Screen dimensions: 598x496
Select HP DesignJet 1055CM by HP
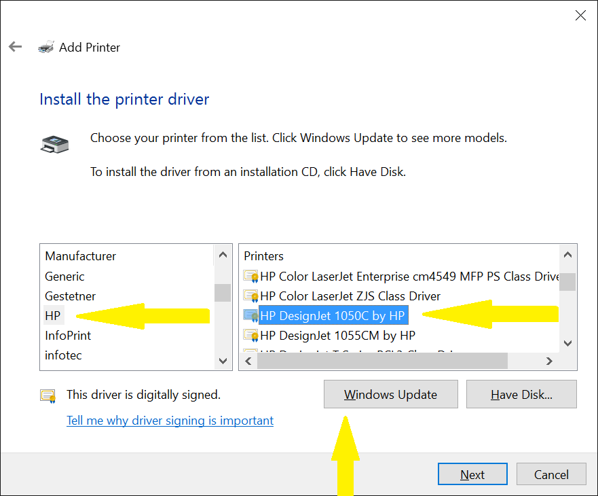point(337,336)
